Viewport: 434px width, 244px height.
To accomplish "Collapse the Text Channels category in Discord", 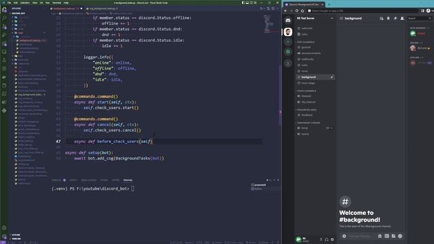I will coord(306,42).
